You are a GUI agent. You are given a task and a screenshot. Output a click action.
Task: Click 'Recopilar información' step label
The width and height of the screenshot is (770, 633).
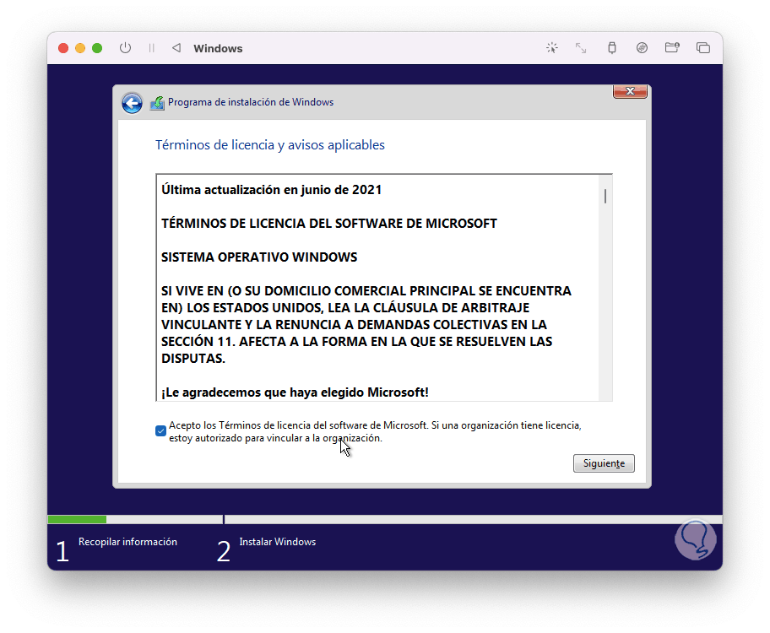point(127,542)
